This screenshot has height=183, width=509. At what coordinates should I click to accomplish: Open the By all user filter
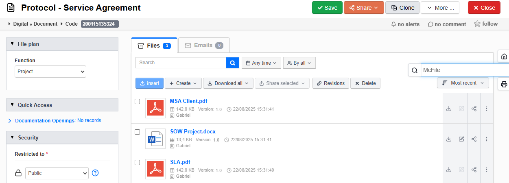[299, 63]
